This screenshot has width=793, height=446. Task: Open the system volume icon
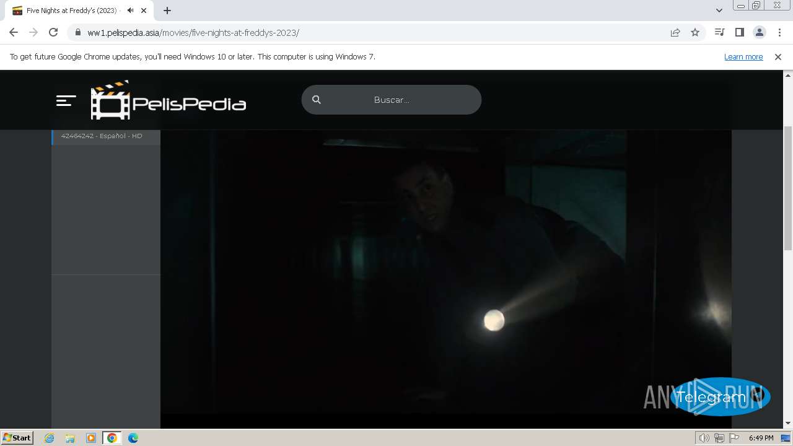point(704,438)
